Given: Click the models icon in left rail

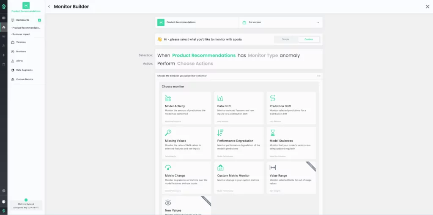Looking at the screenshot, I should (3, 27).
